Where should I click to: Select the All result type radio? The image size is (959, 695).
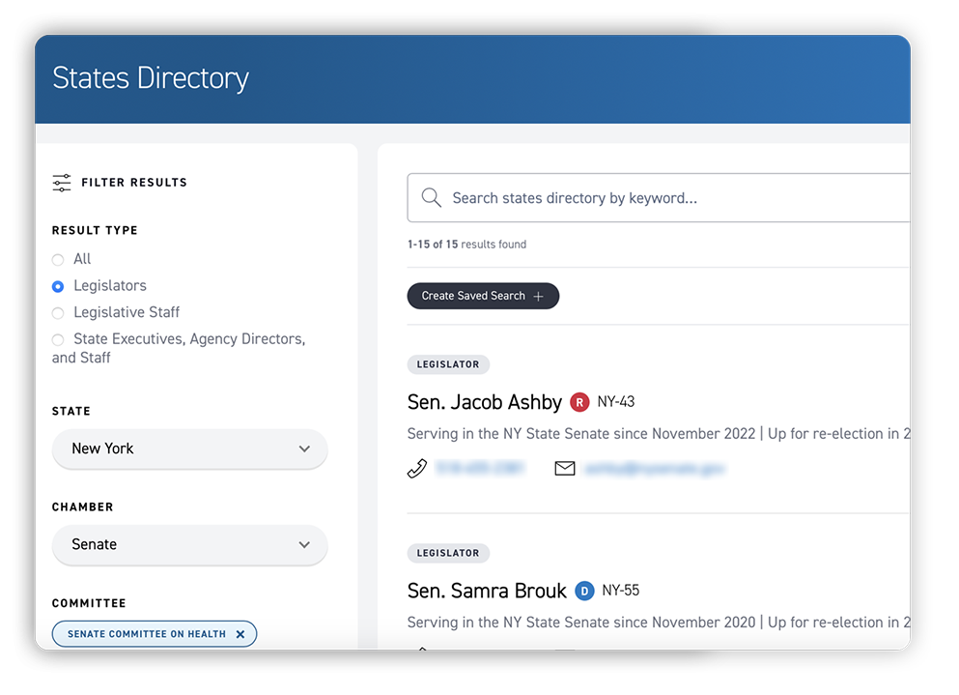click(58, 259)
